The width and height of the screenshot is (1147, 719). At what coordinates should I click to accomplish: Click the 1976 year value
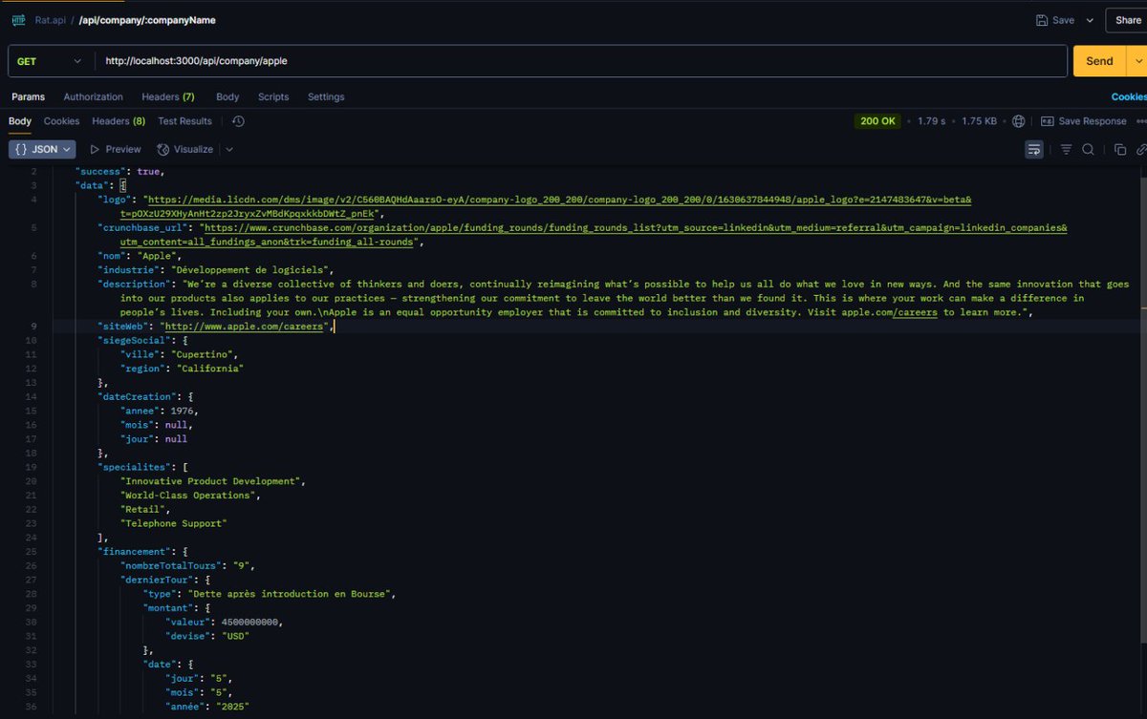[182, 411]
